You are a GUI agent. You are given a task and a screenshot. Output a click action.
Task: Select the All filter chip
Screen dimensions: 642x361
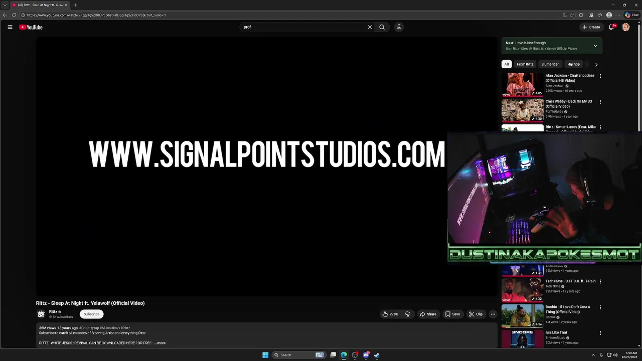pos(507,64)
